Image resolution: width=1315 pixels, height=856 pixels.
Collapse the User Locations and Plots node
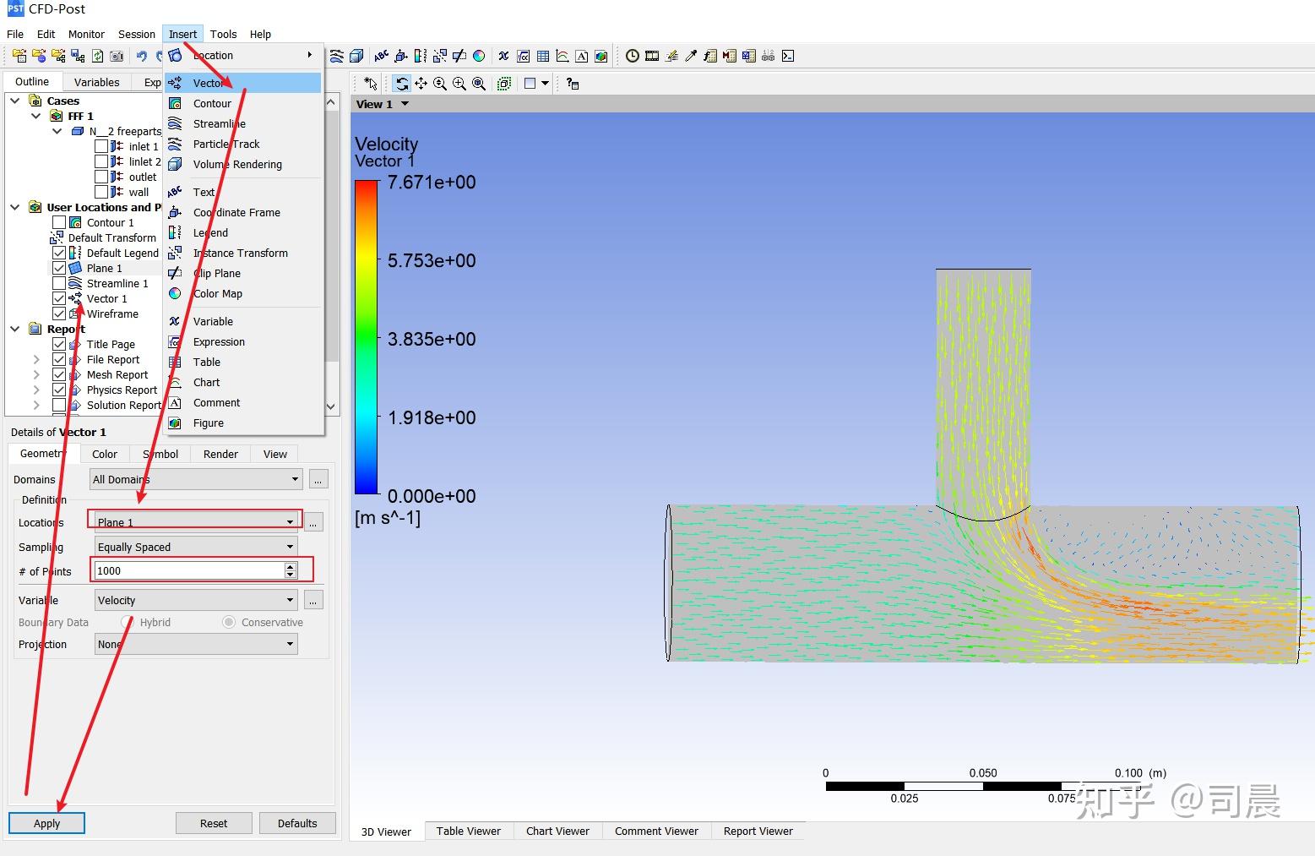tap(14, 207)
